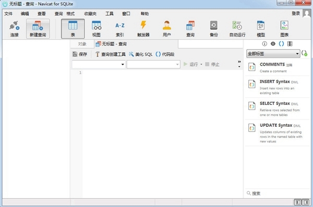Click the Save (保存) button
Image resolution: width=313 pixels, height=207 pixels.
80,54
